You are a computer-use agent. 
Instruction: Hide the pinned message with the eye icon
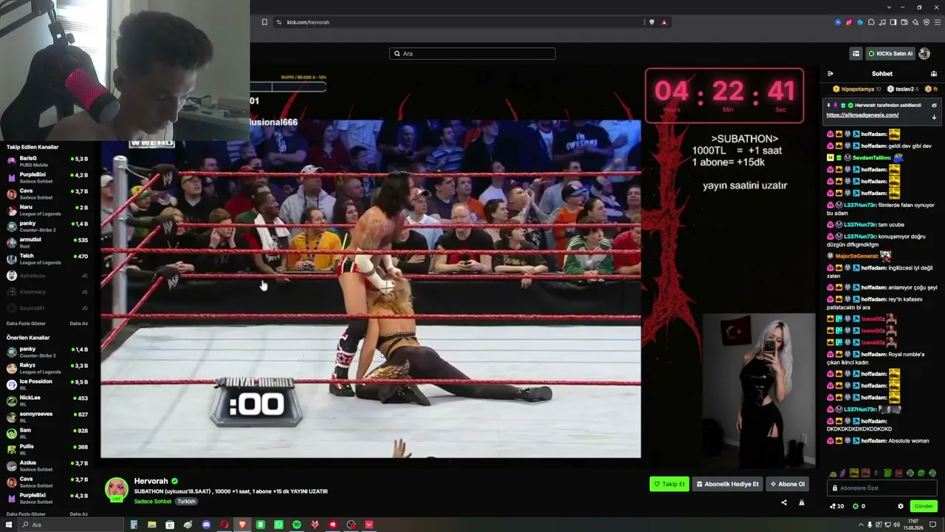tap(934, 105)
